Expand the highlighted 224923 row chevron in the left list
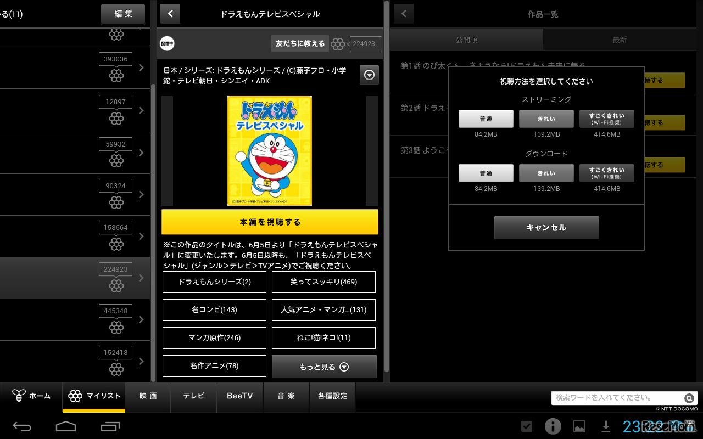The width and height of the screenshot is (703, 439). [x=141, y=278]
